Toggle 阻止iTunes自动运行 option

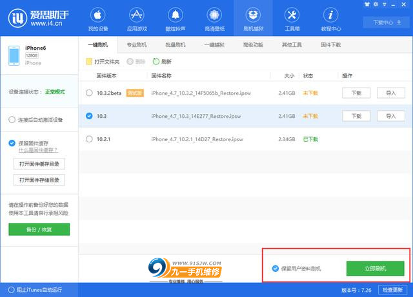pos(12,290)
